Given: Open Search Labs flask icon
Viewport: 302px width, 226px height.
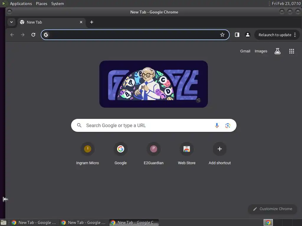Looking at the screenshot, I should (x=277, y=51).
